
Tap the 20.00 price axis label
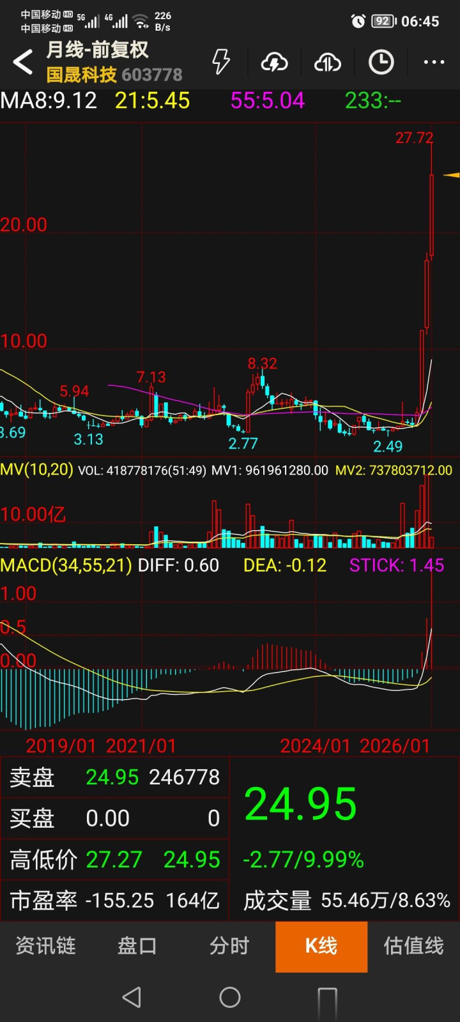click(x=24, y=225)
